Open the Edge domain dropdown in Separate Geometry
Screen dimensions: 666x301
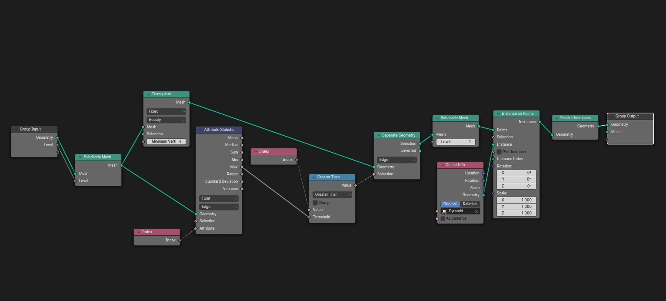point(396,160)
